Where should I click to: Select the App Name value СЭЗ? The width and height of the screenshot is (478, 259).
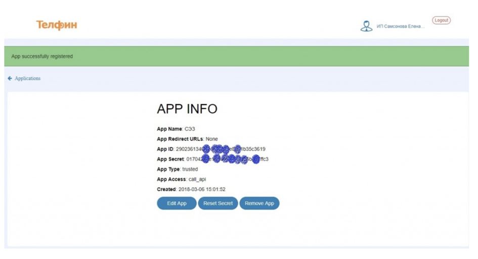pos(190,129)
